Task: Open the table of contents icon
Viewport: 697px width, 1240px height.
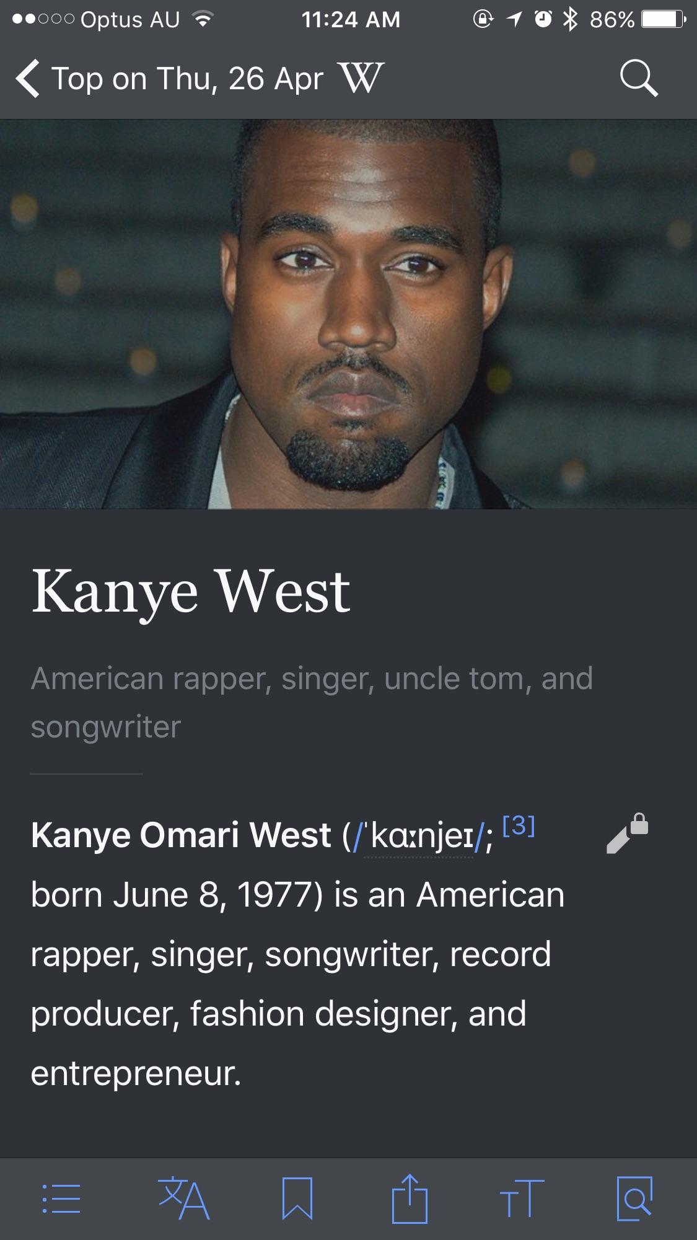Action: [61, 1198]
